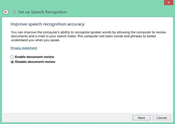Click the 'Set up Speech Recognition' title
The width and height of the screenshot is (175, 124).
(43, 12)
